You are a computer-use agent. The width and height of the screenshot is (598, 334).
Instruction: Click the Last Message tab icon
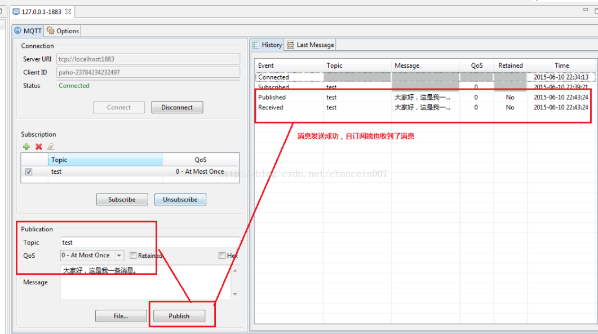(291, 45)
